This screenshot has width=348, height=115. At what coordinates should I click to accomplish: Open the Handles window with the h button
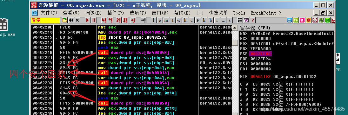click(185, 20)
